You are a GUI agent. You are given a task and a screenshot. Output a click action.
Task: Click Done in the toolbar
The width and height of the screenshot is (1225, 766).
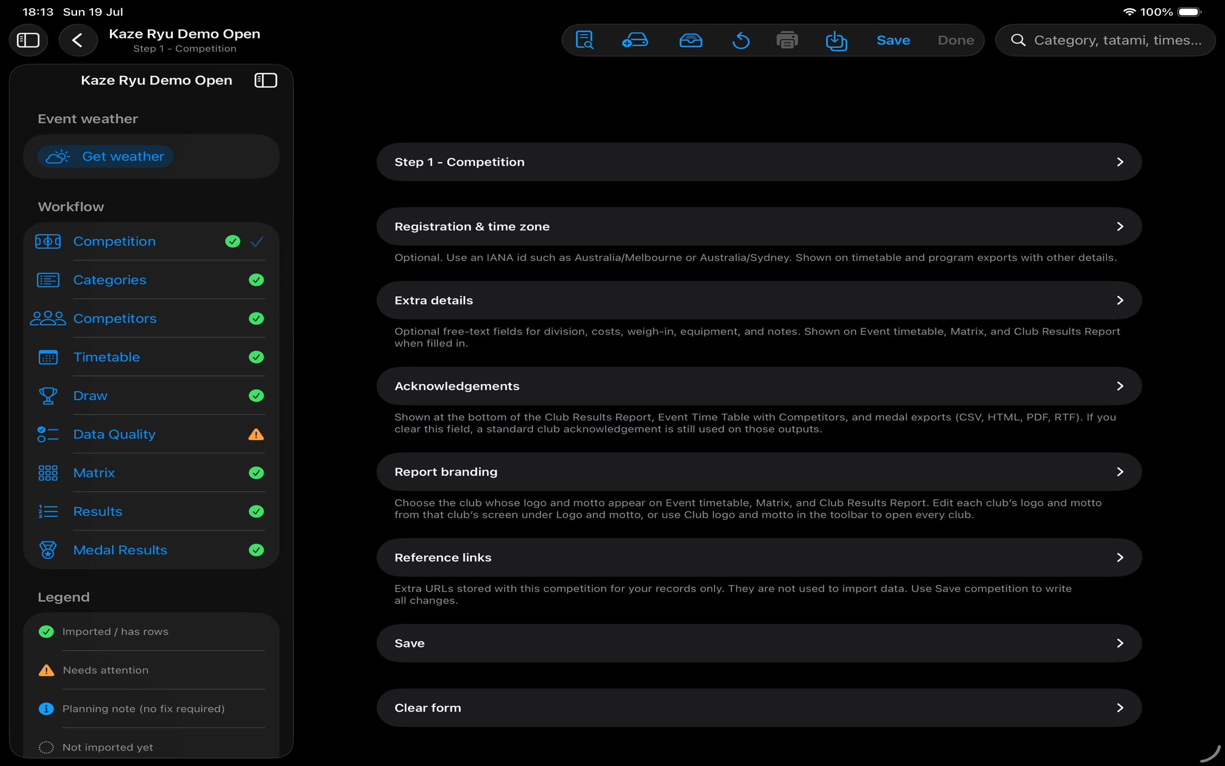[956, 40]
